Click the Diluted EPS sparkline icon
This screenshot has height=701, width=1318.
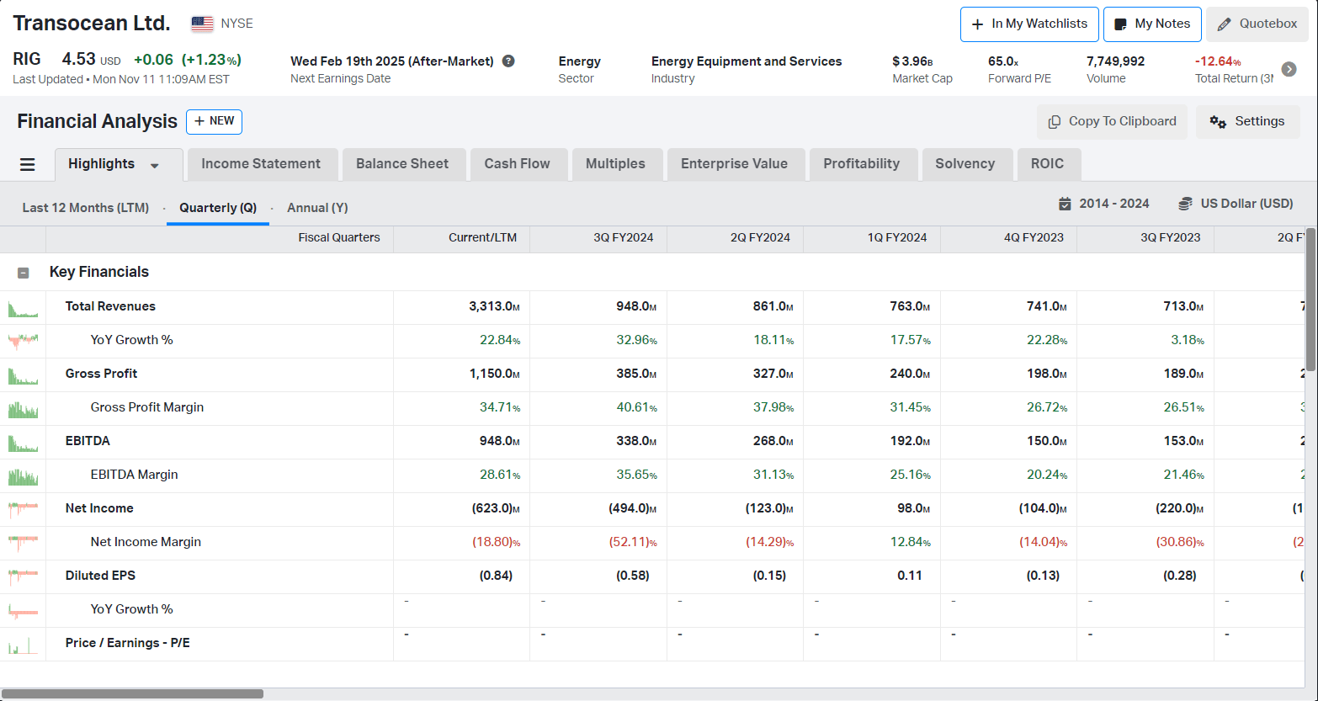point(23,576)
